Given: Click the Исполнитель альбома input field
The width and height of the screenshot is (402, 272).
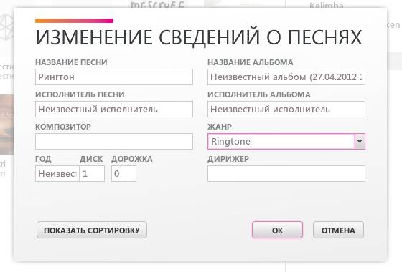Looking at the screenshot, I should [286, 109].
